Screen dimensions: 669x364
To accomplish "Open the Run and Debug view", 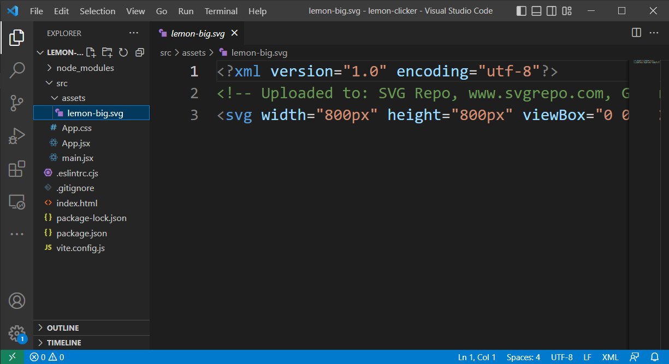I will click(17, 136).
